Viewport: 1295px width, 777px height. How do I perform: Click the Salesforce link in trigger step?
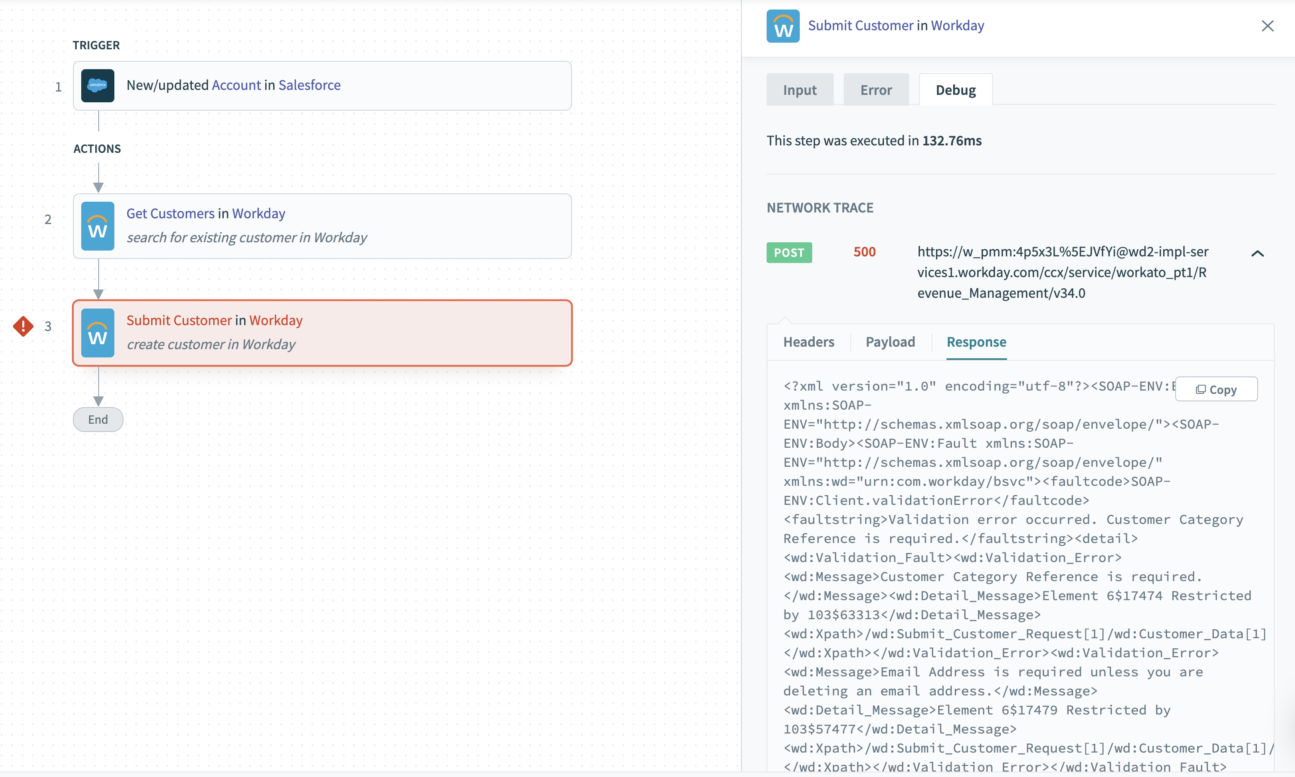point(309,85)
